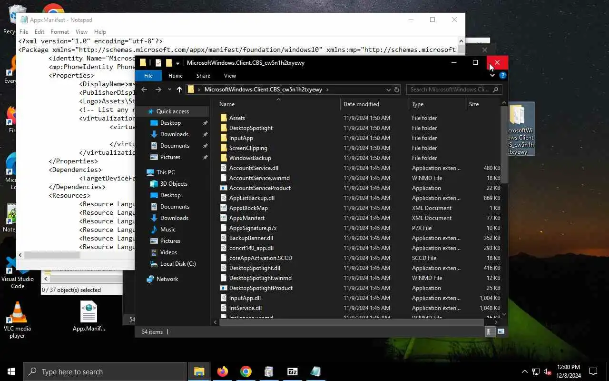Customize Quick Access Toolbar dropdown

coord(177,63)
